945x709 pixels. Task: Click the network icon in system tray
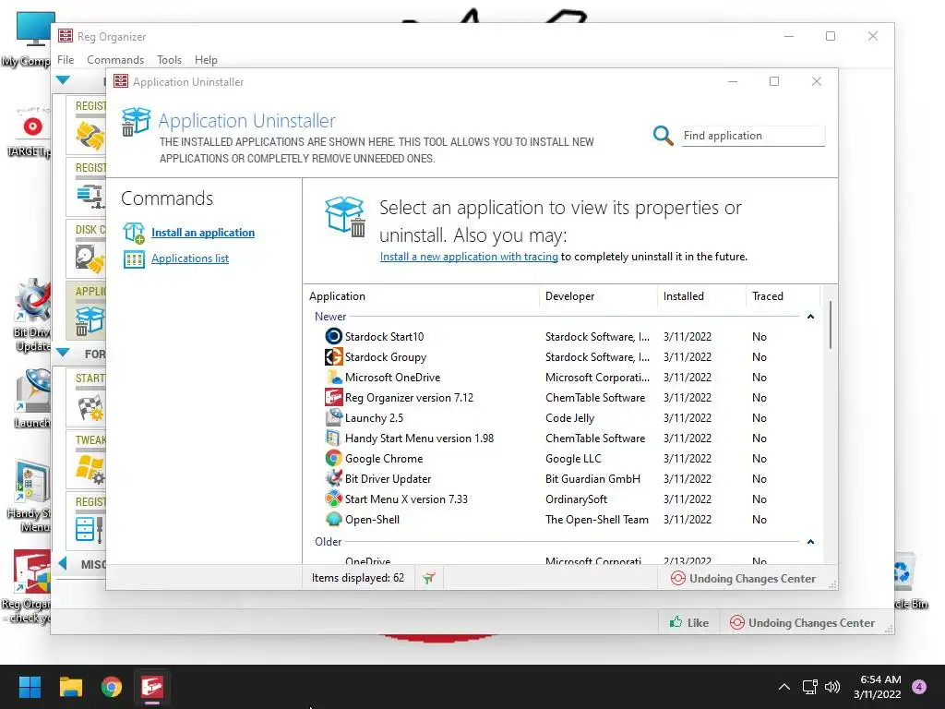809,687
